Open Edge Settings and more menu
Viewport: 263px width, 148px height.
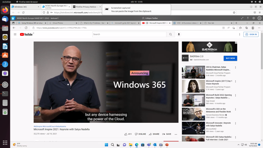(x=259, y=28)
